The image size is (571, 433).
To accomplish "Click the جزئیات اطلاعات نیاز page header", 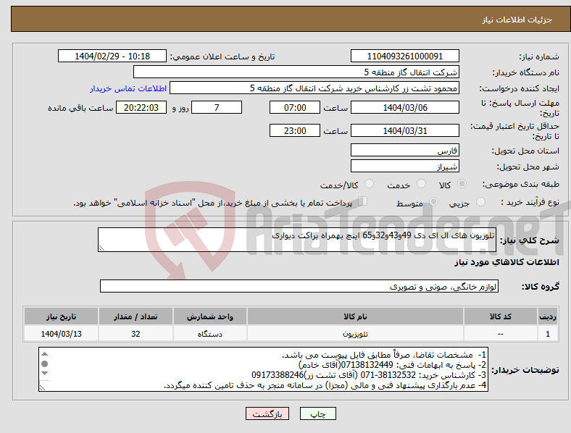I will click(x=517, y=20).
